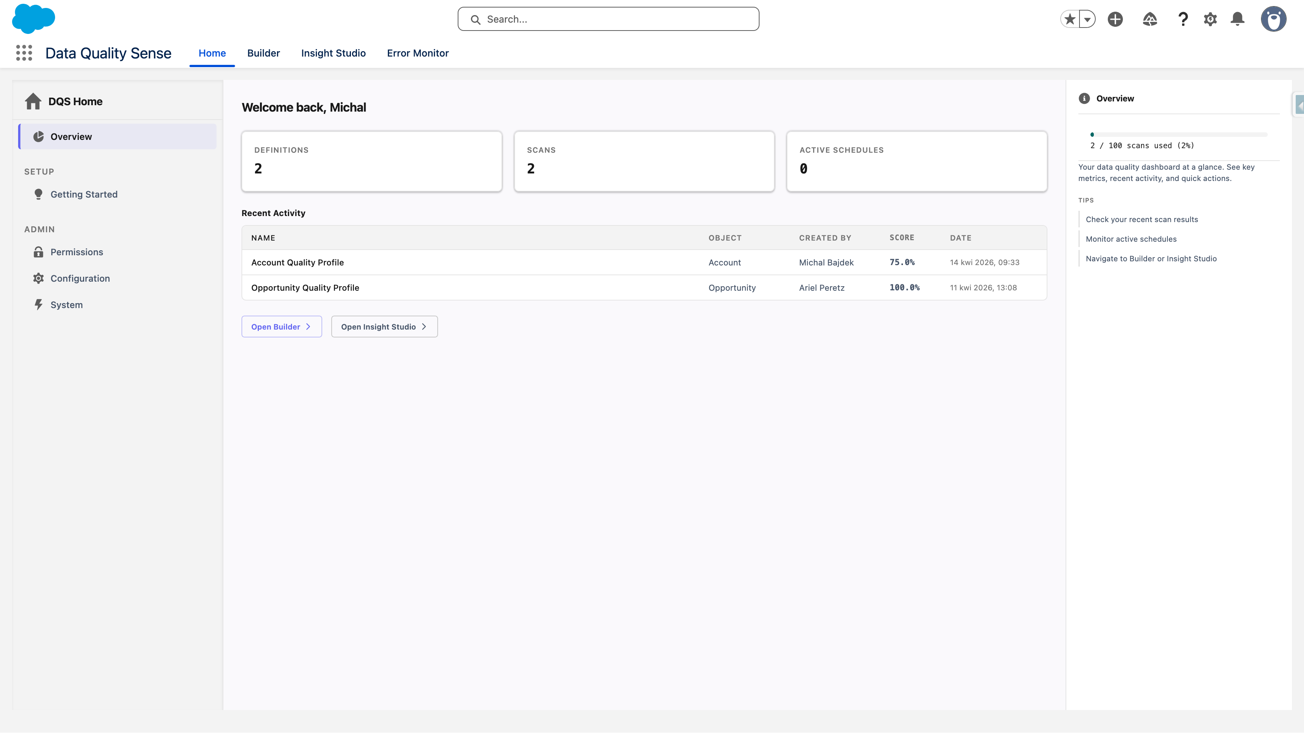1304x733 pixels.
Task: Click the OBJECT column header
Action: coord(725,238)
